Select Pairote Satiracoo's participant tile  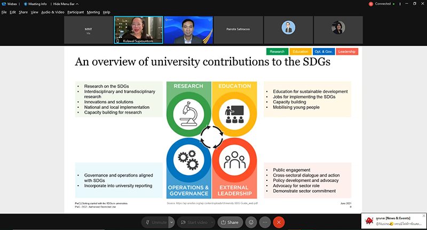pos(239,30)
